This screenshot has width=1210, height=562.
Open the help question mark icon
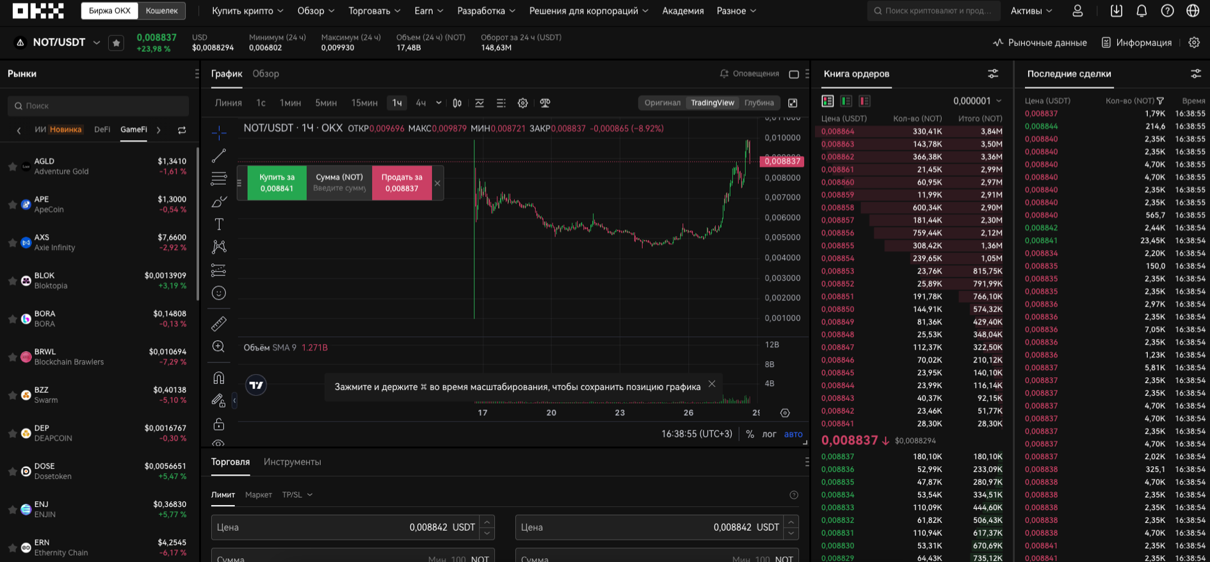coord(1167,11)
